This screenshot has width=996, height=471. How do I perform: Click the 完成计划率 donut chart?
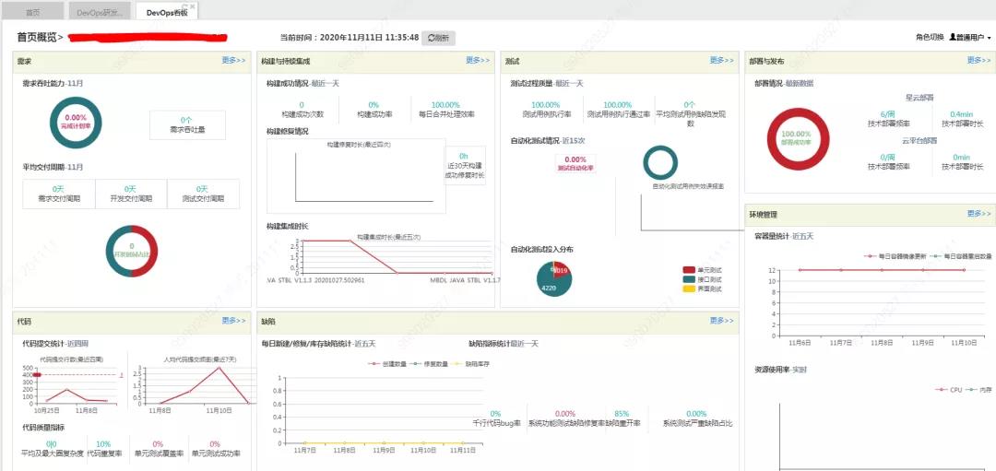coord(76,123)
